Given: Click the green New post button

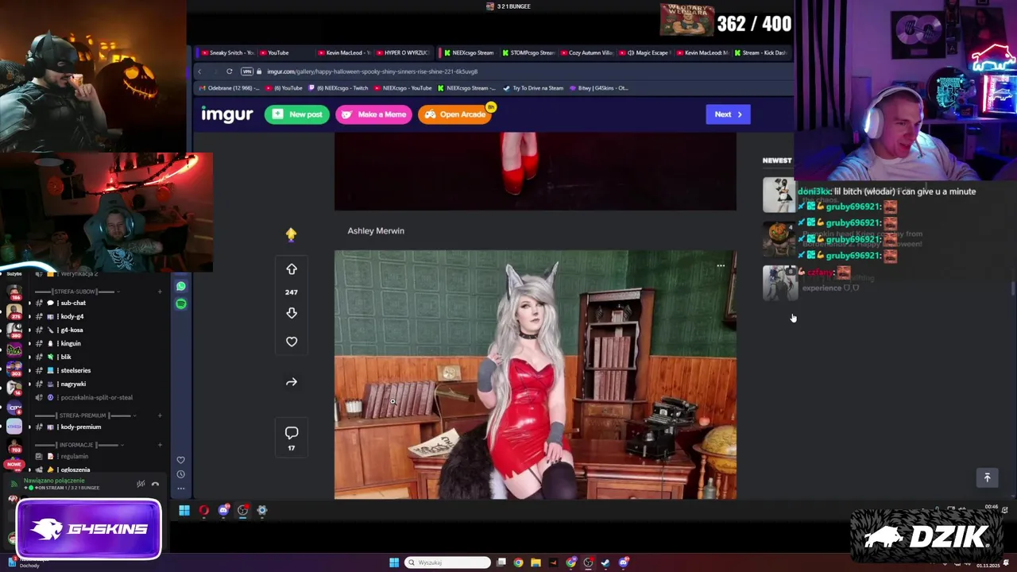Looking at the screenshot, I should (x=297, y=114).
